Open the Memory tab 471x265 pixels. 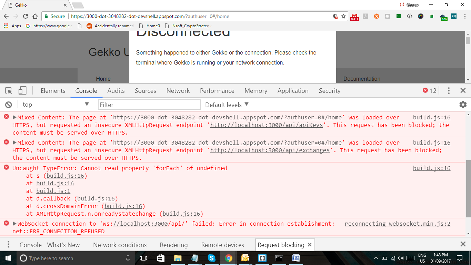(x=256, y=91)
